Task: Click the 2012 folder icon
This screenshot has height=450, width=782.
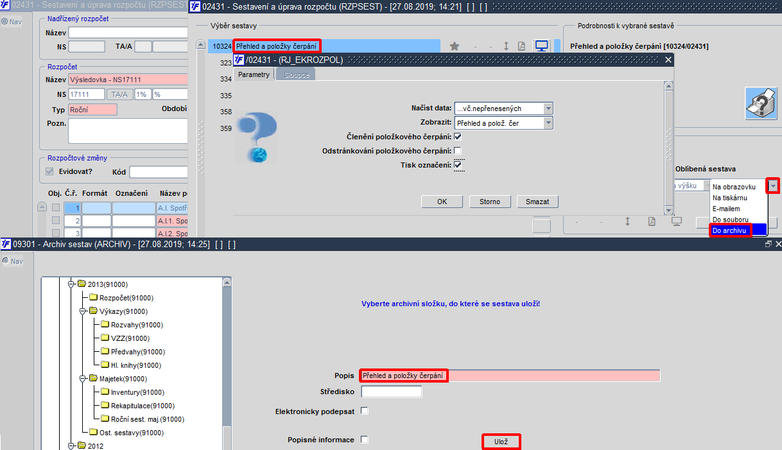Action: pos(82,446)
